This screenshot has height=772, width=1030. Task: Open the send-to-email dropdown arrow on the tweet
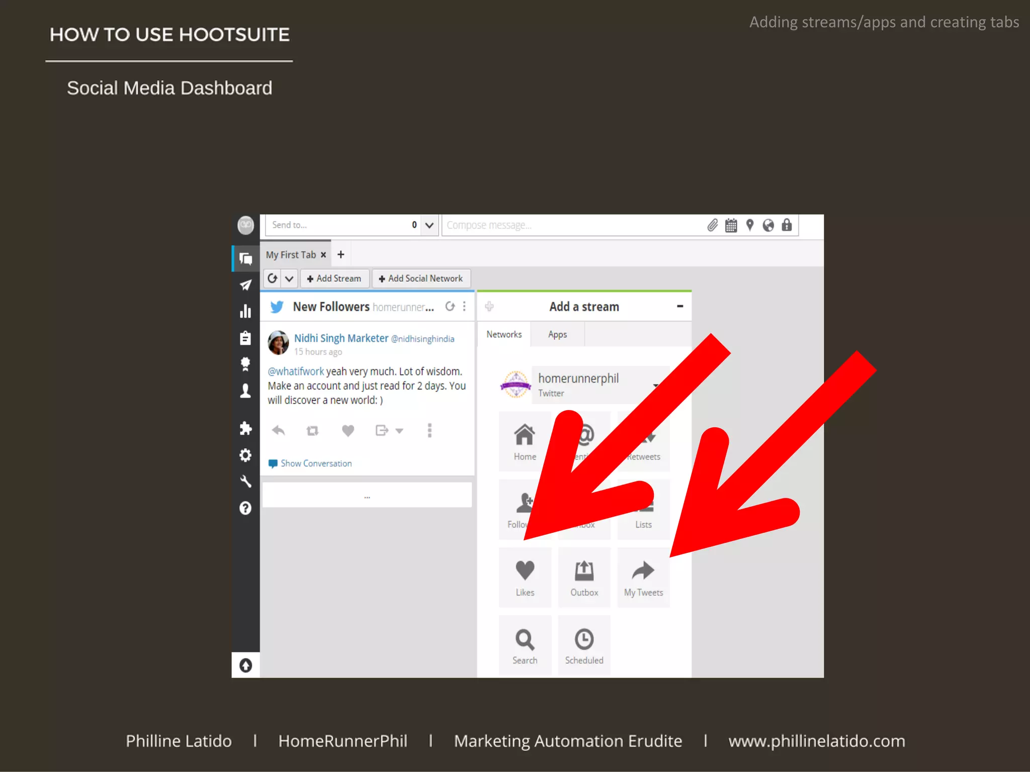point(400,431)
